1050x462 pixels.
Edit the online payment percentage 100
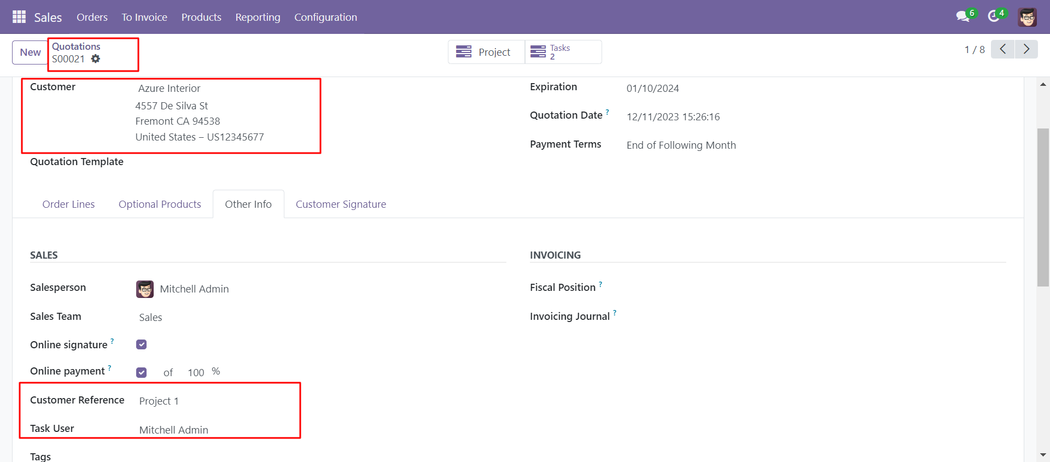tap(196, 372)
